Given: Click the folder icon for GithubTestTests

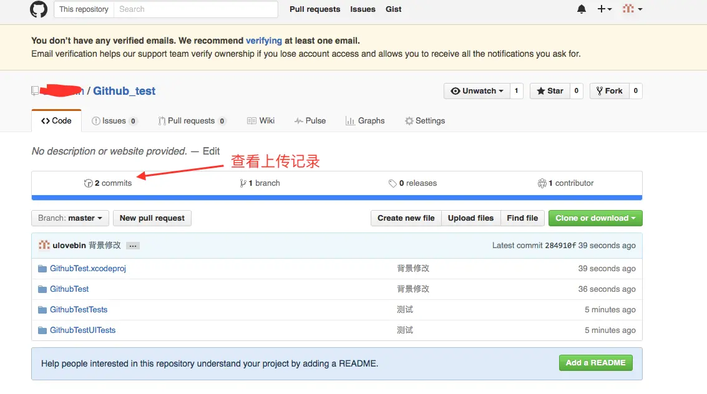Looking at the screenshot, I should pos(42,310).
